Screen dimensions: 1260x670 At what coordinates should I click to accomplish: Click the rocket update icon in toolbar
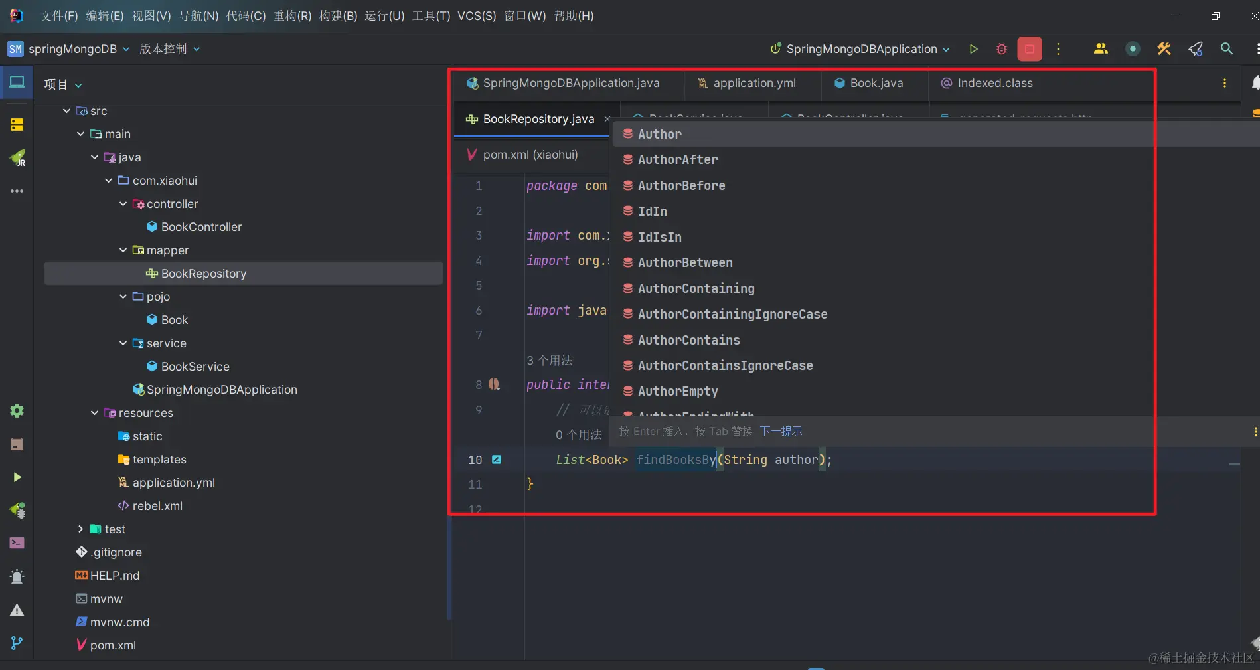1196,49
